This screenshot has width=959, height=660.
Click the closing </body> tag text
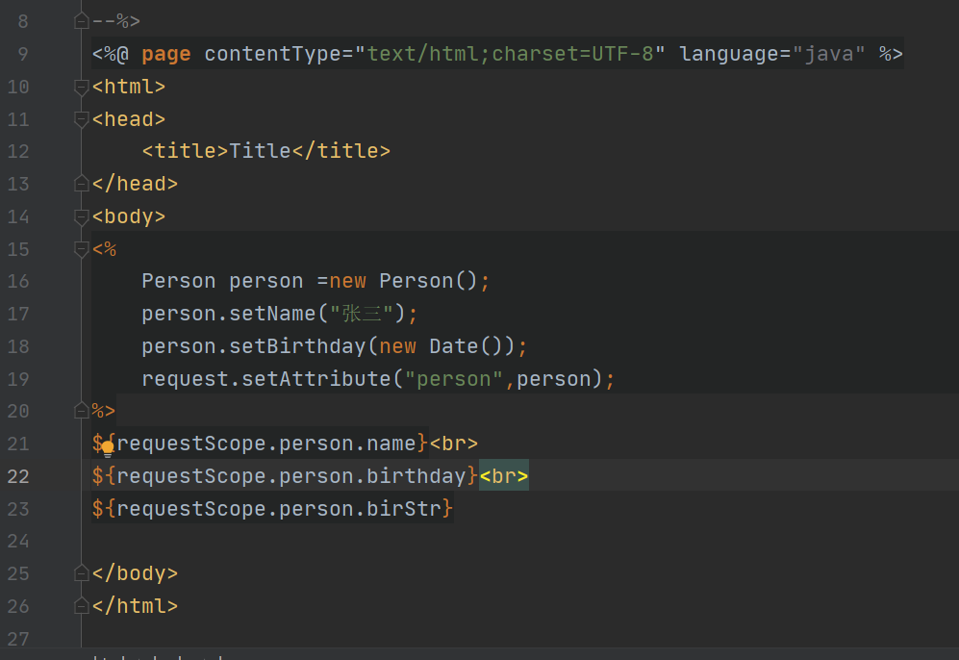click(x=136, y=573)
